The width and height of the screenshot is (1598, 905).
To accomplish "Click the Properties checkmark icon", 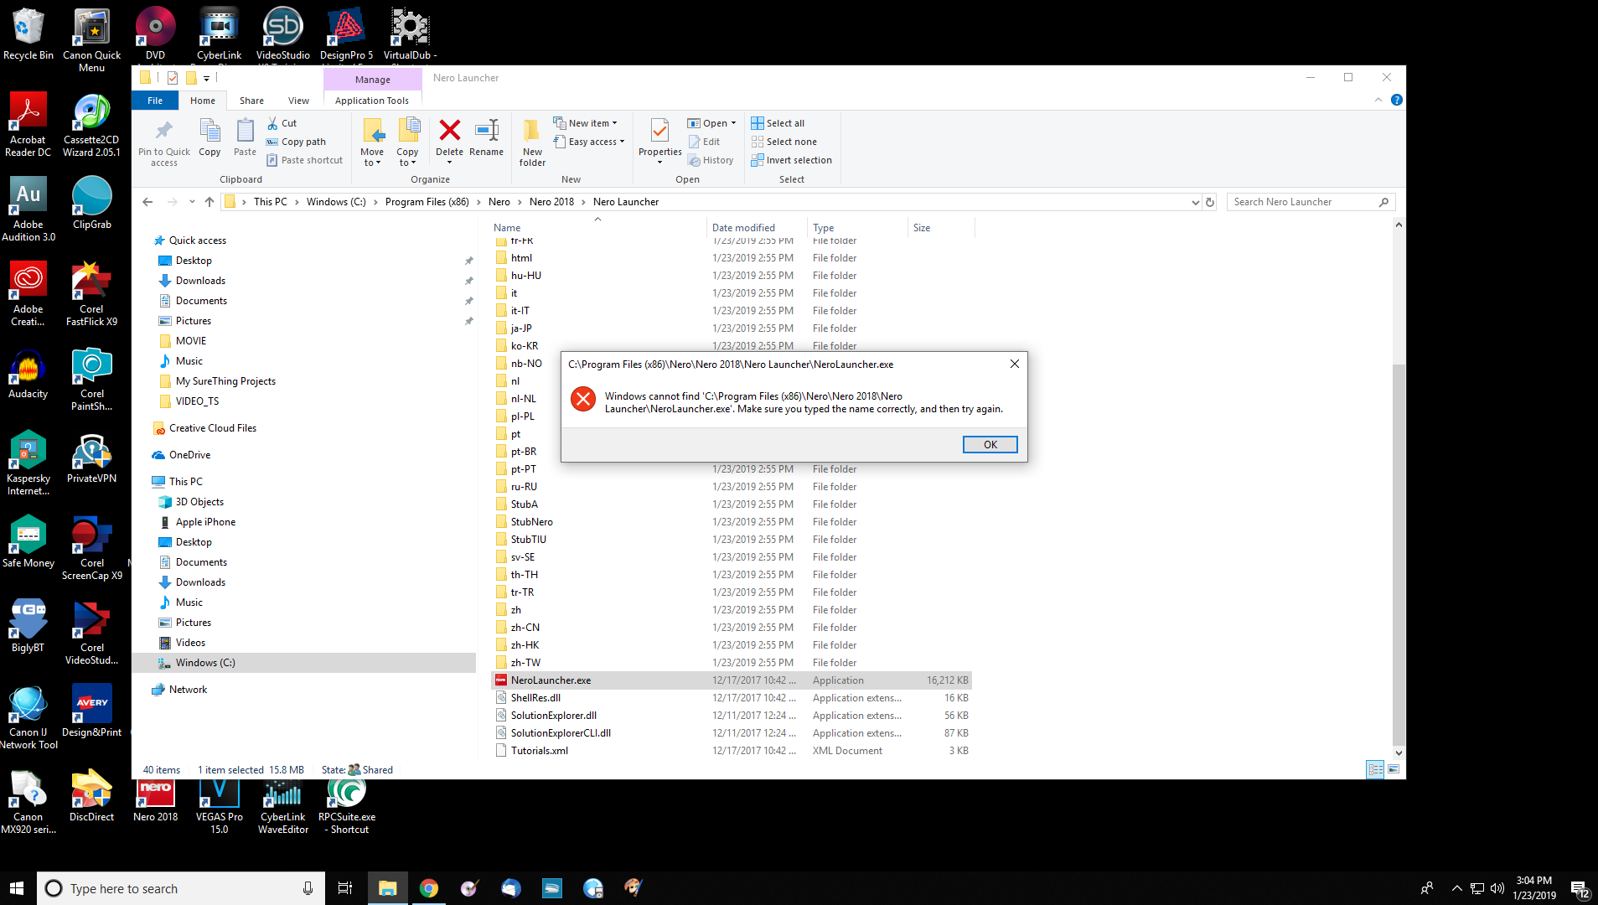I will pyautogui.click(x=659, y=132).
